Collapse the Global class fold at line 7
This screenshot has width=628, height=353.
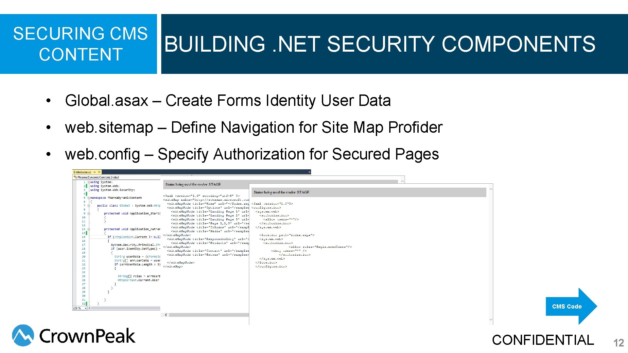pos(88,205)
